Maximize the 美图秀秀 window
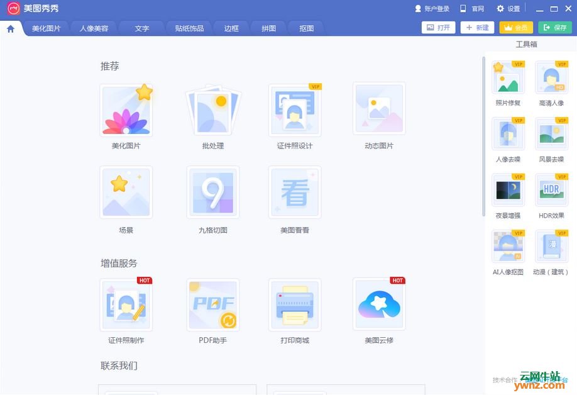The height and width of the screenshot is (395, 577). click(554, 9)
